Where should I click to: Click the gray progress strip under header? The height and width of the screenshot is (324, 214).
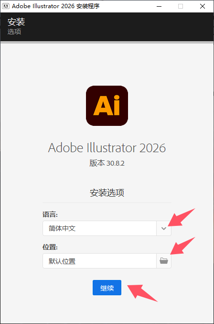coord(107,43)
